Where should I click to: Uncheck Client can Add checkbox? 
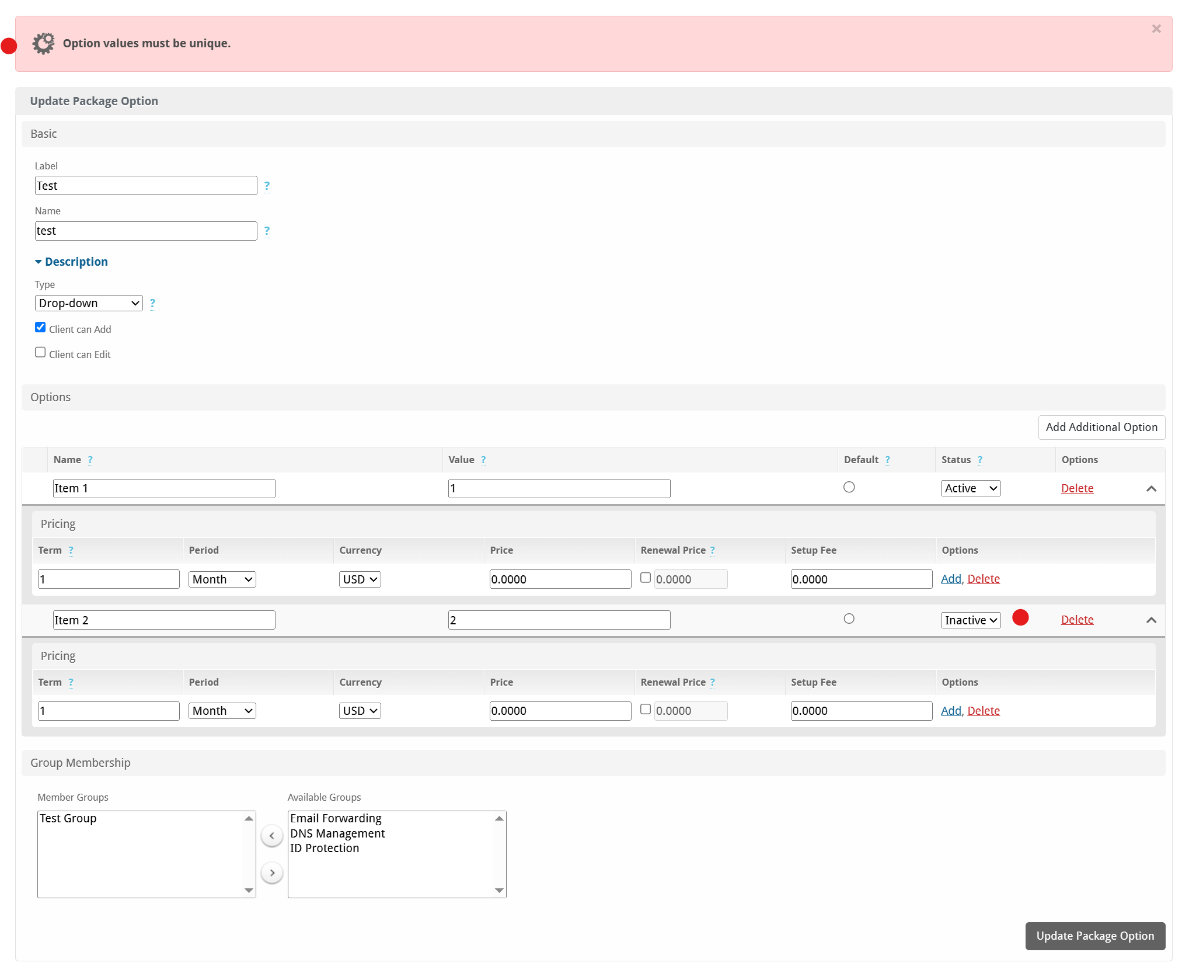pyautogui.click(x=40, y=328)
